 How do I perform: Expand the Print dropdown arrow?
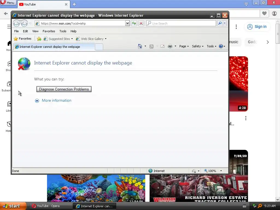tap(175, 46)
